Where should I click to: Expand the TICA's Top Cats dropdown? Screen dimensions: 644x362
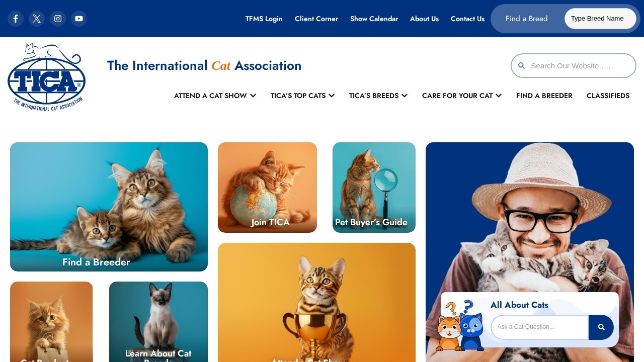(302, 96)
